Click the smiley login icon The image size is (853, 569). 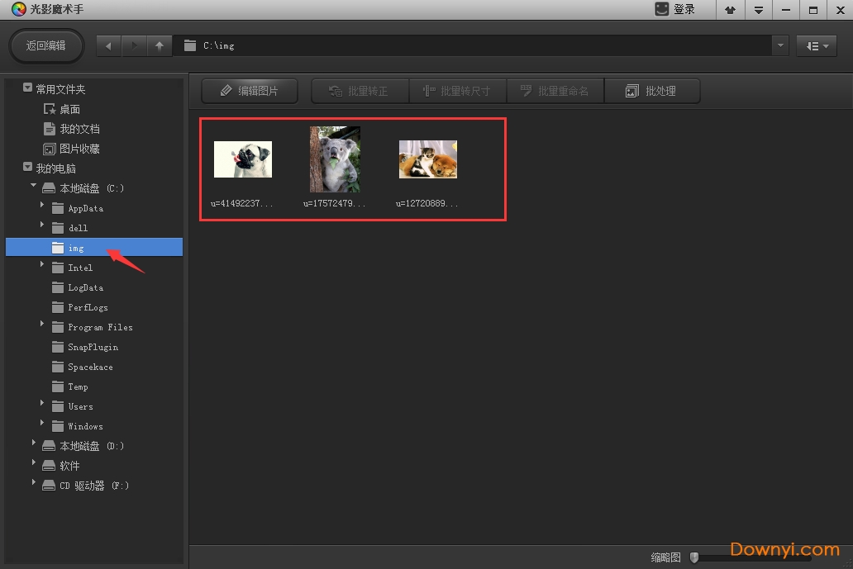pos(662,9)
